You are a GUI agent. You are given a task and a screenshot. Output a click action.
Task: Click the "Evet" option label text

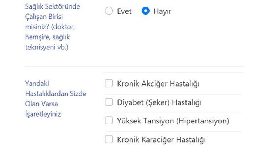pos(124,11)
